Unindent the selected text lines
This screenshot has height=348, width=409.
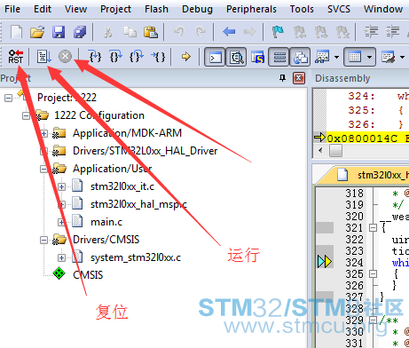pyautogui.click(x=392, y=32)
